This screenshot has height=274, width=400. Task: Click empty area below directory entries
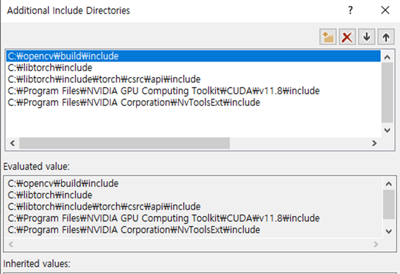[194, 122]
